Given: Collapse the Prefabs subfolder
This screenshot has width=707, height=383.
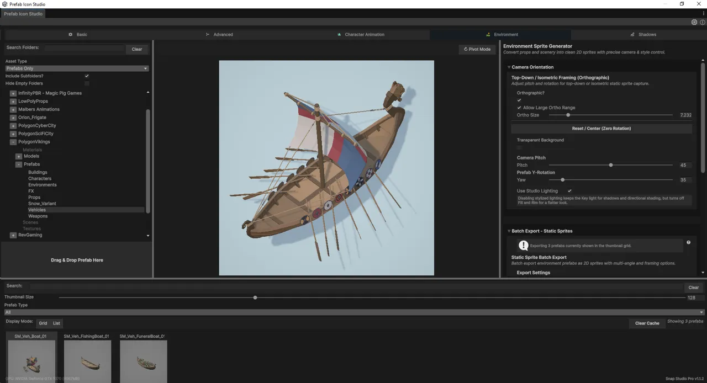Looking at the screenshot, I should pos(19,164).
